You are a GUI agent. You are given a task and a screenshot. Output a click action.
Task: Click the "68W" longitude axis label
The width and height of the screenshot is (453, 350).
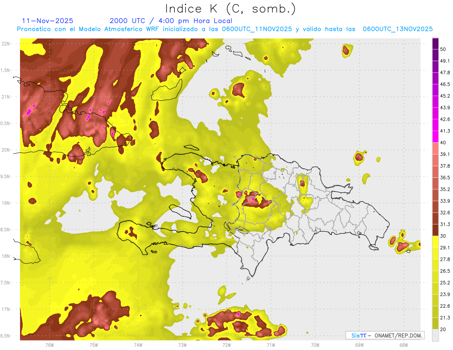(x=404, y=345)
